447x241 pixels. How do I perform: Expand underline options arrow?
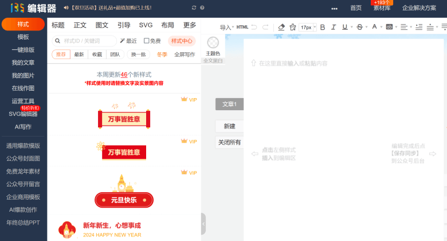352,27
